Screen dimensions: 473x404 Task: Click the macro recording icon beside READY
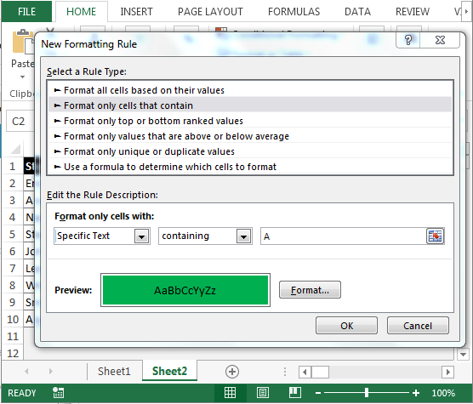[58, 393]
